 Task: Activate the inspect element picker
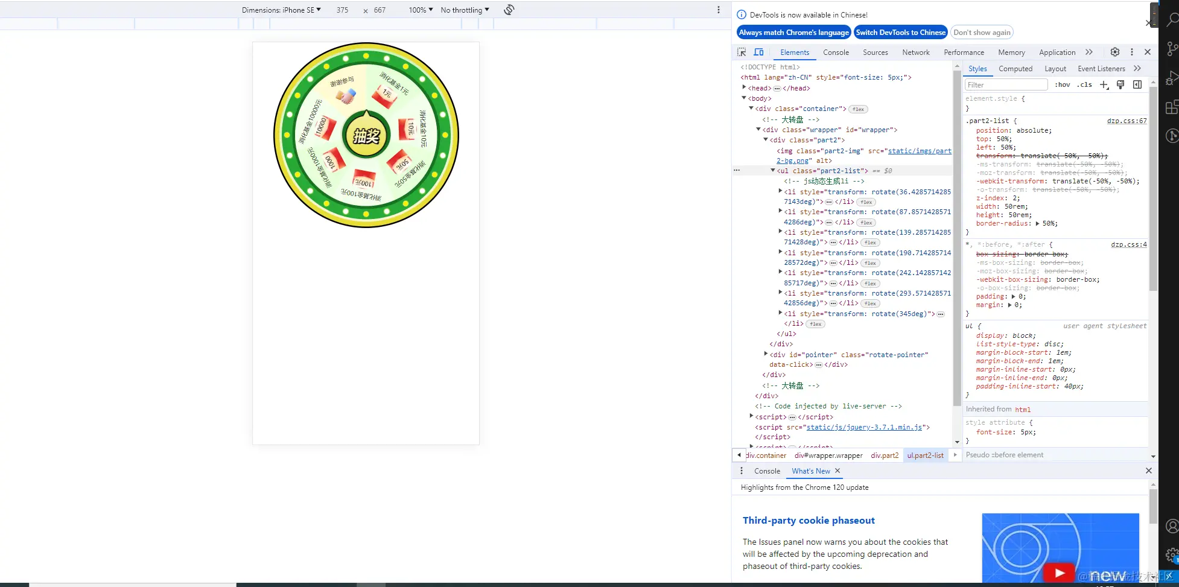tap(742, 52)
